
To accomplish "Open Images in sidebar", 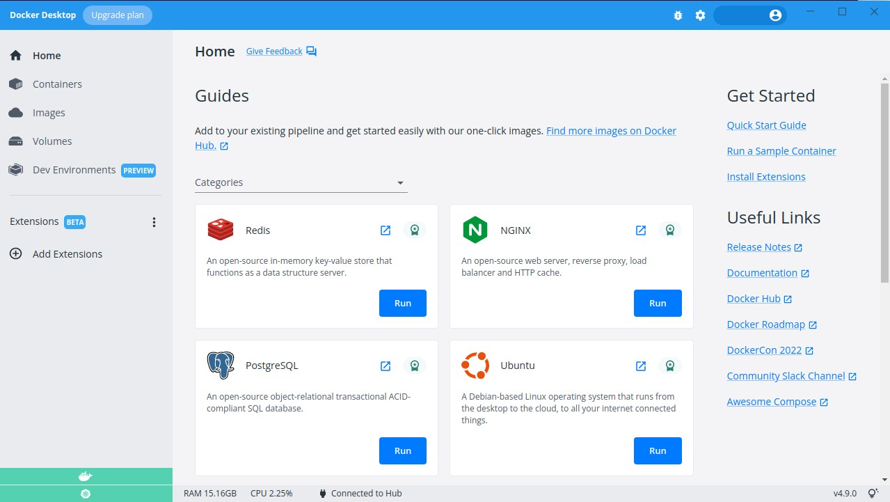I will point(86,113).
